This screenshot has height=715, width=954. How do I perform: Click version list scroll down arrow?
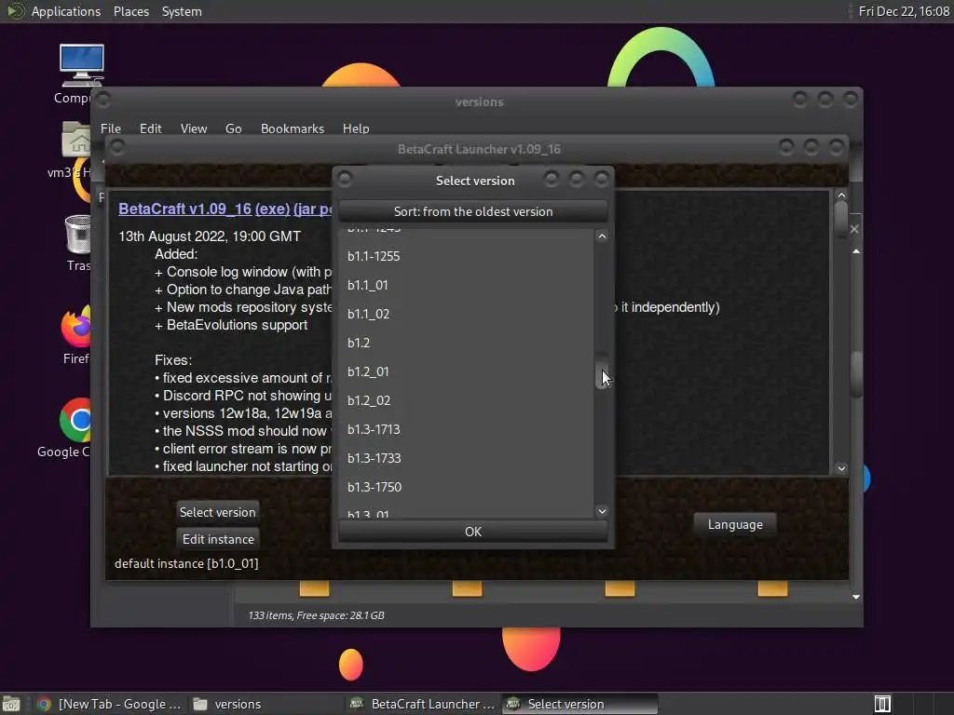click(602, 511)
